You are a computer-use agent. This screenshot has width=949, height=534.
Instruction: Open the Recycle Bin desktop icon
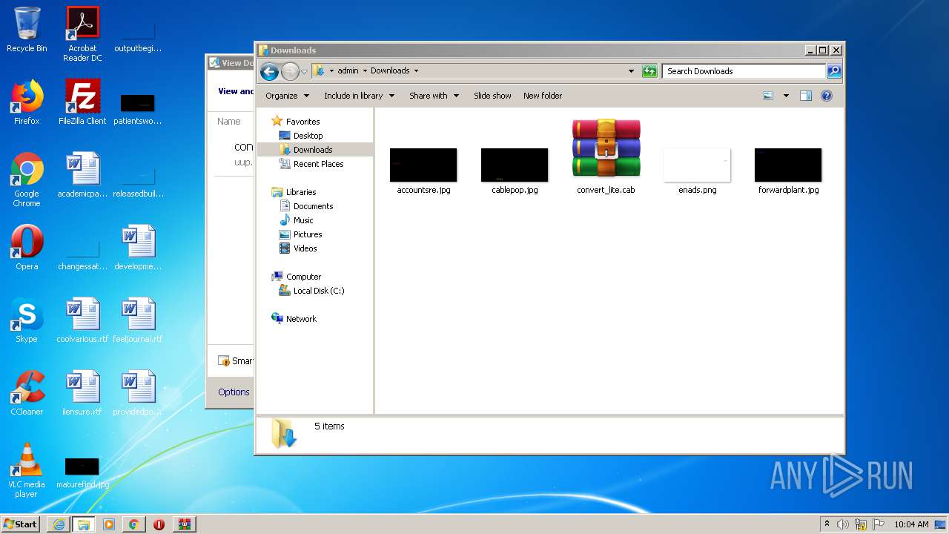click(27, 30)
